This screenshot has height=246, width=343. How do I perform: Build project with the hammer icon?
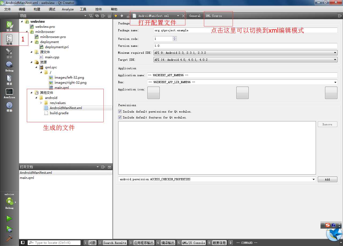click(9, 238)
